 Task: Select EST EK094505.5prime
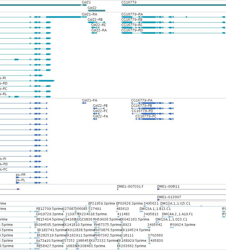[49, 225]
